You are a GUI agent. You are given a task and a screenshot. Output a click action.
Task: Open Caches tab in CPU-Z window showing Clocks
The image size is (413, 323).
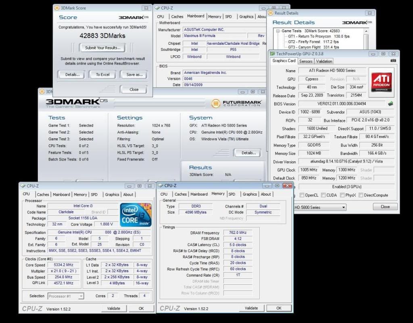pyautogui.click(x=43, y=194)
